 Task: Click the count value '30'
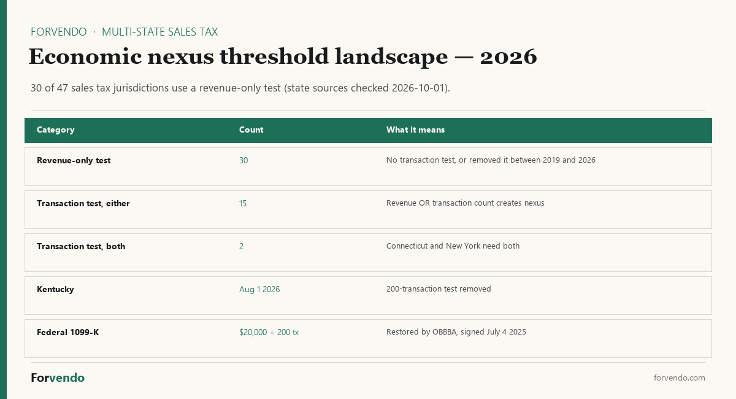243,160
